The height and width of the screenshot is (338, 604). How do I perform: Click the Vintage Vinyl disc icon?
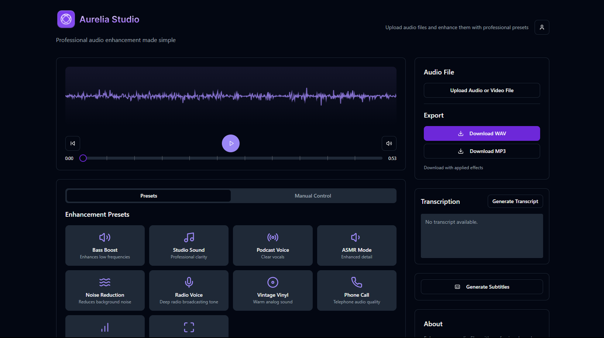[x=273, y=282]
